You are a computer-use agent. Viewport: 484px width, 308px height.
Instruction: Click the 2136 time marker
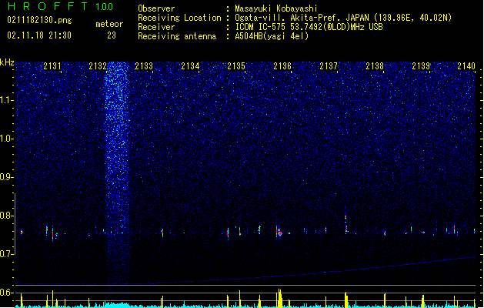282,66
